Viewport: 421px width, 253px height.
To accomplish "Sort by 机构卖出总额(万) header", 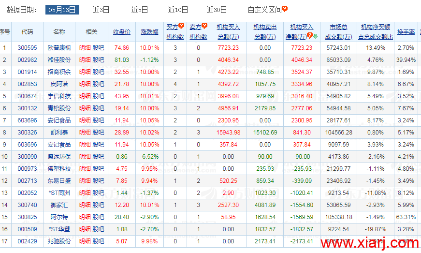I will (x=265, y=32).
